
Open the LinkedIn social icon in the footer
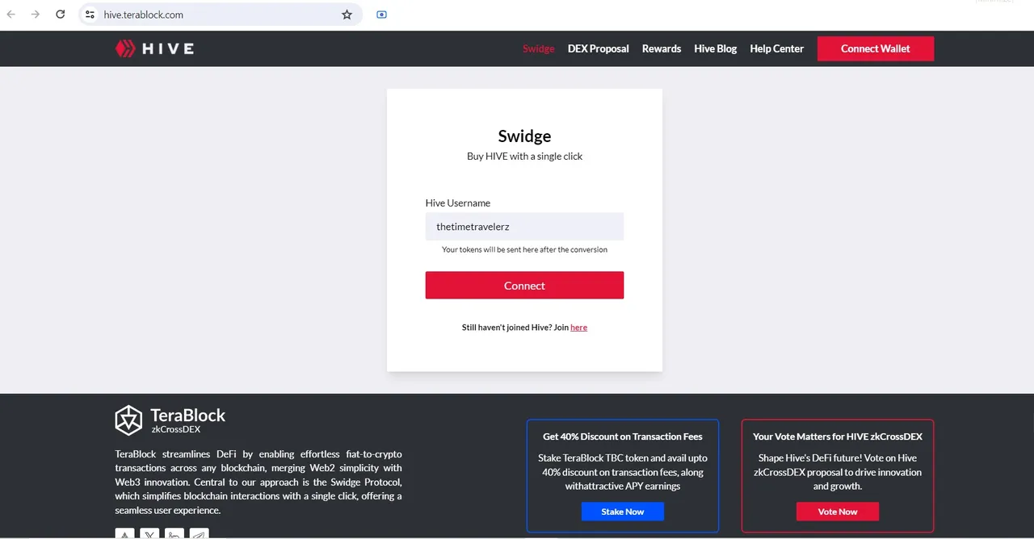[174, 534]
